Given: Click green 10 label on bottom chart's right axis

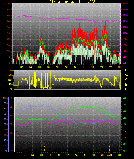Looking at the screenshot, I should coord(125,138).
